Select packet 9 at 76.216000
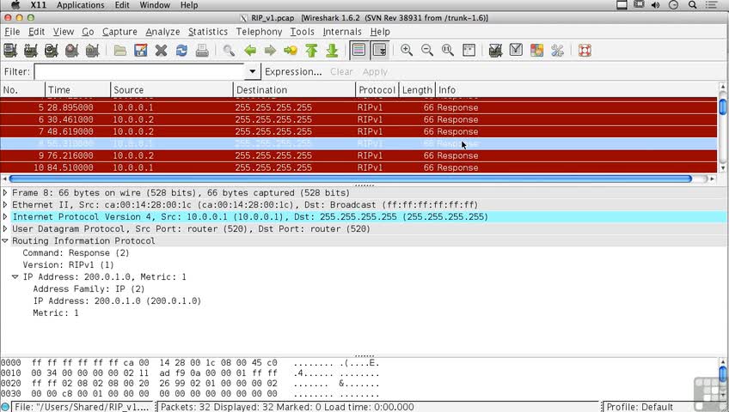Viewport: 729px width, 412px height. (x=358, y=155)
